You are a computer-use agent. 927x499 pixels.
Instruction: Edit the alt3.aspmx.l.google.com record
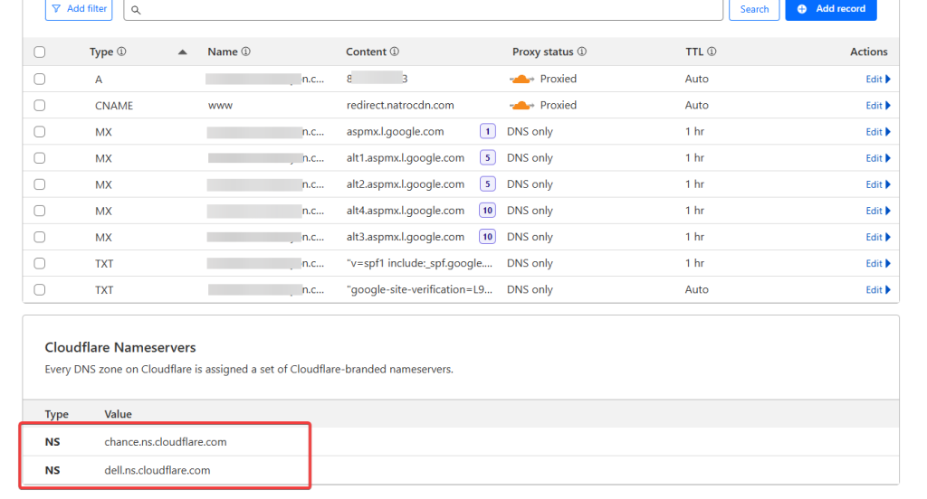tap(878, 237)
